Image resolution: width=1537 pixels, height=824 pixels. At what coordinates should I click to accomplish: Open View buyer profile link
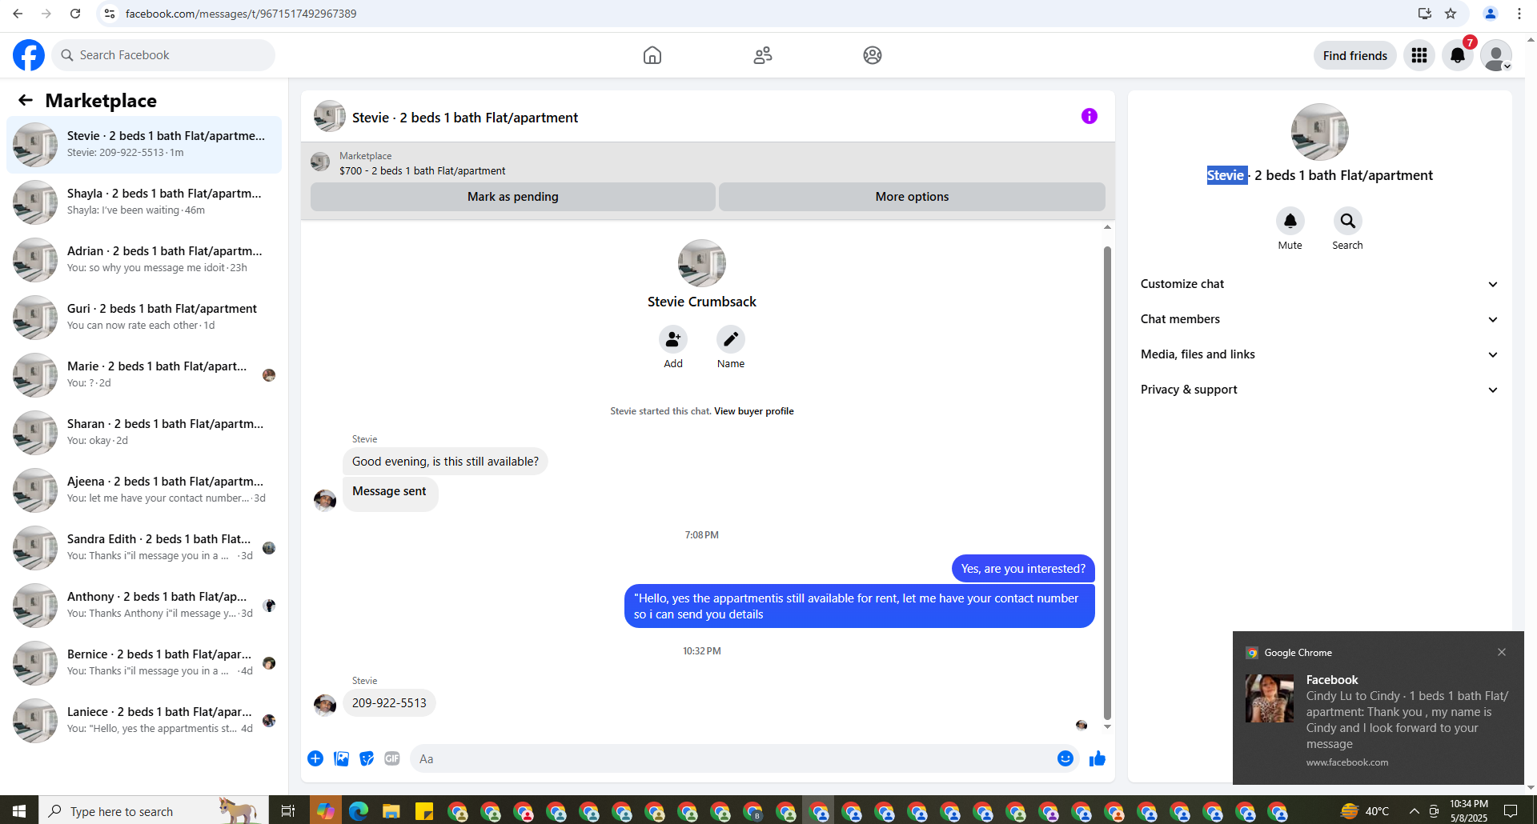(754, 411)
